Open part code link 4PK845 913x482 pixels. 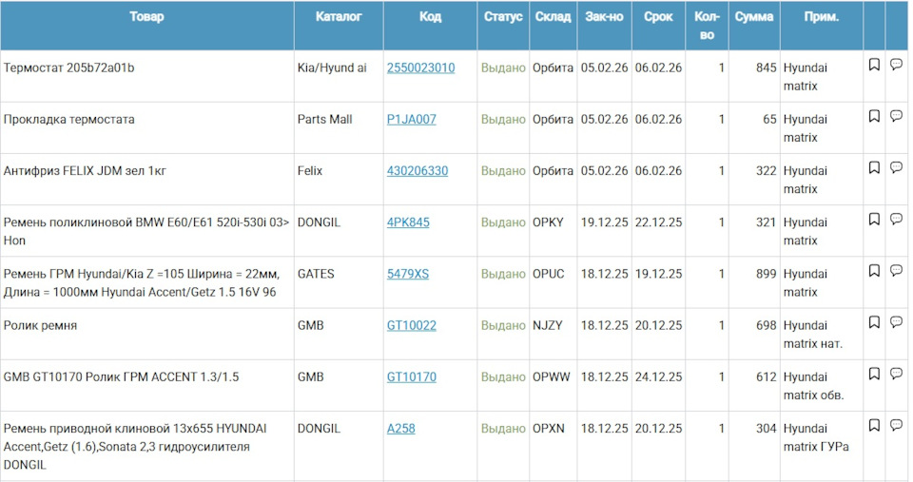(x=408, y=222)
